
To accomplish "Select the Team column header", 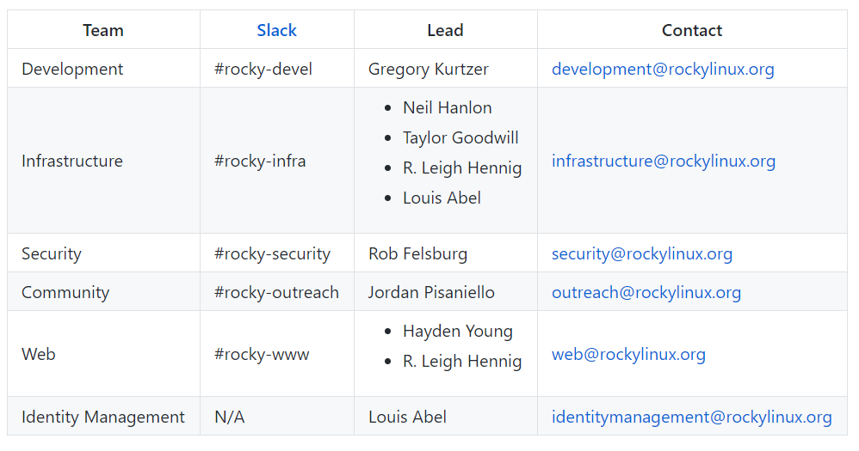I will (103, 30).
